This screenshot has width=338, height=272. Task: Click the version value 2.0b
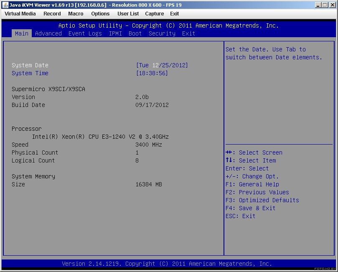(142, 97)
